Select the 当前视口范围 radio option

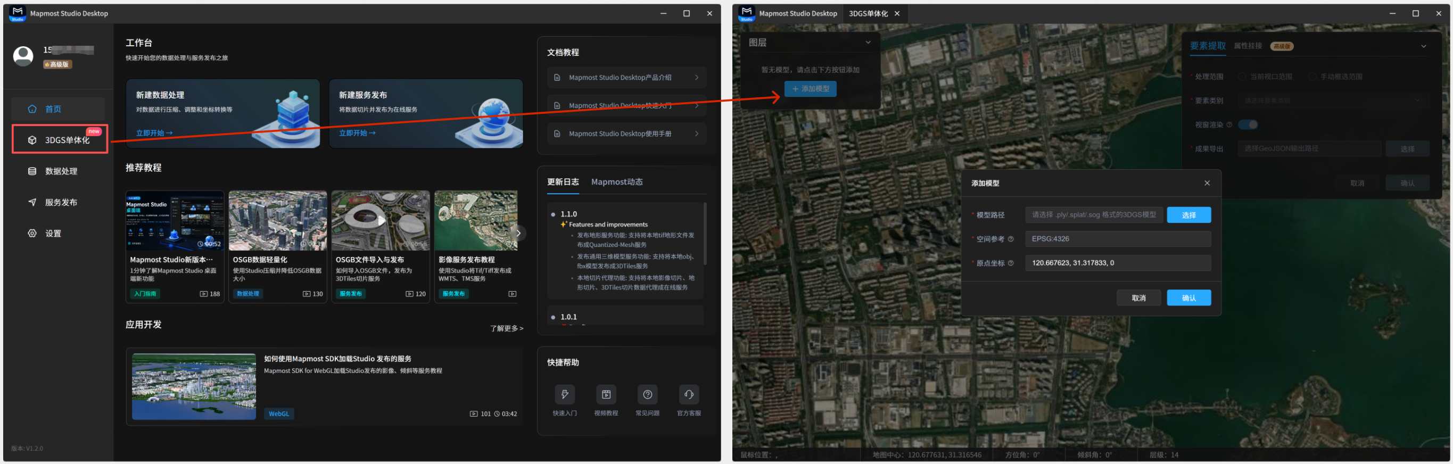[x=1243, y=77]
